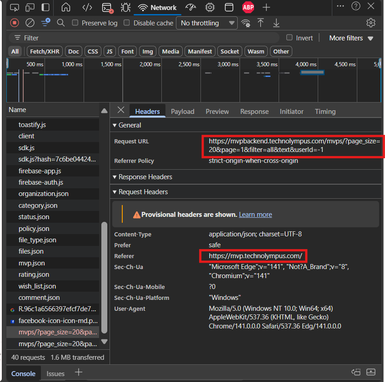Open the No throttling dropdown
This screenshot has height=382, width=385.
click(x=207, y=23)
